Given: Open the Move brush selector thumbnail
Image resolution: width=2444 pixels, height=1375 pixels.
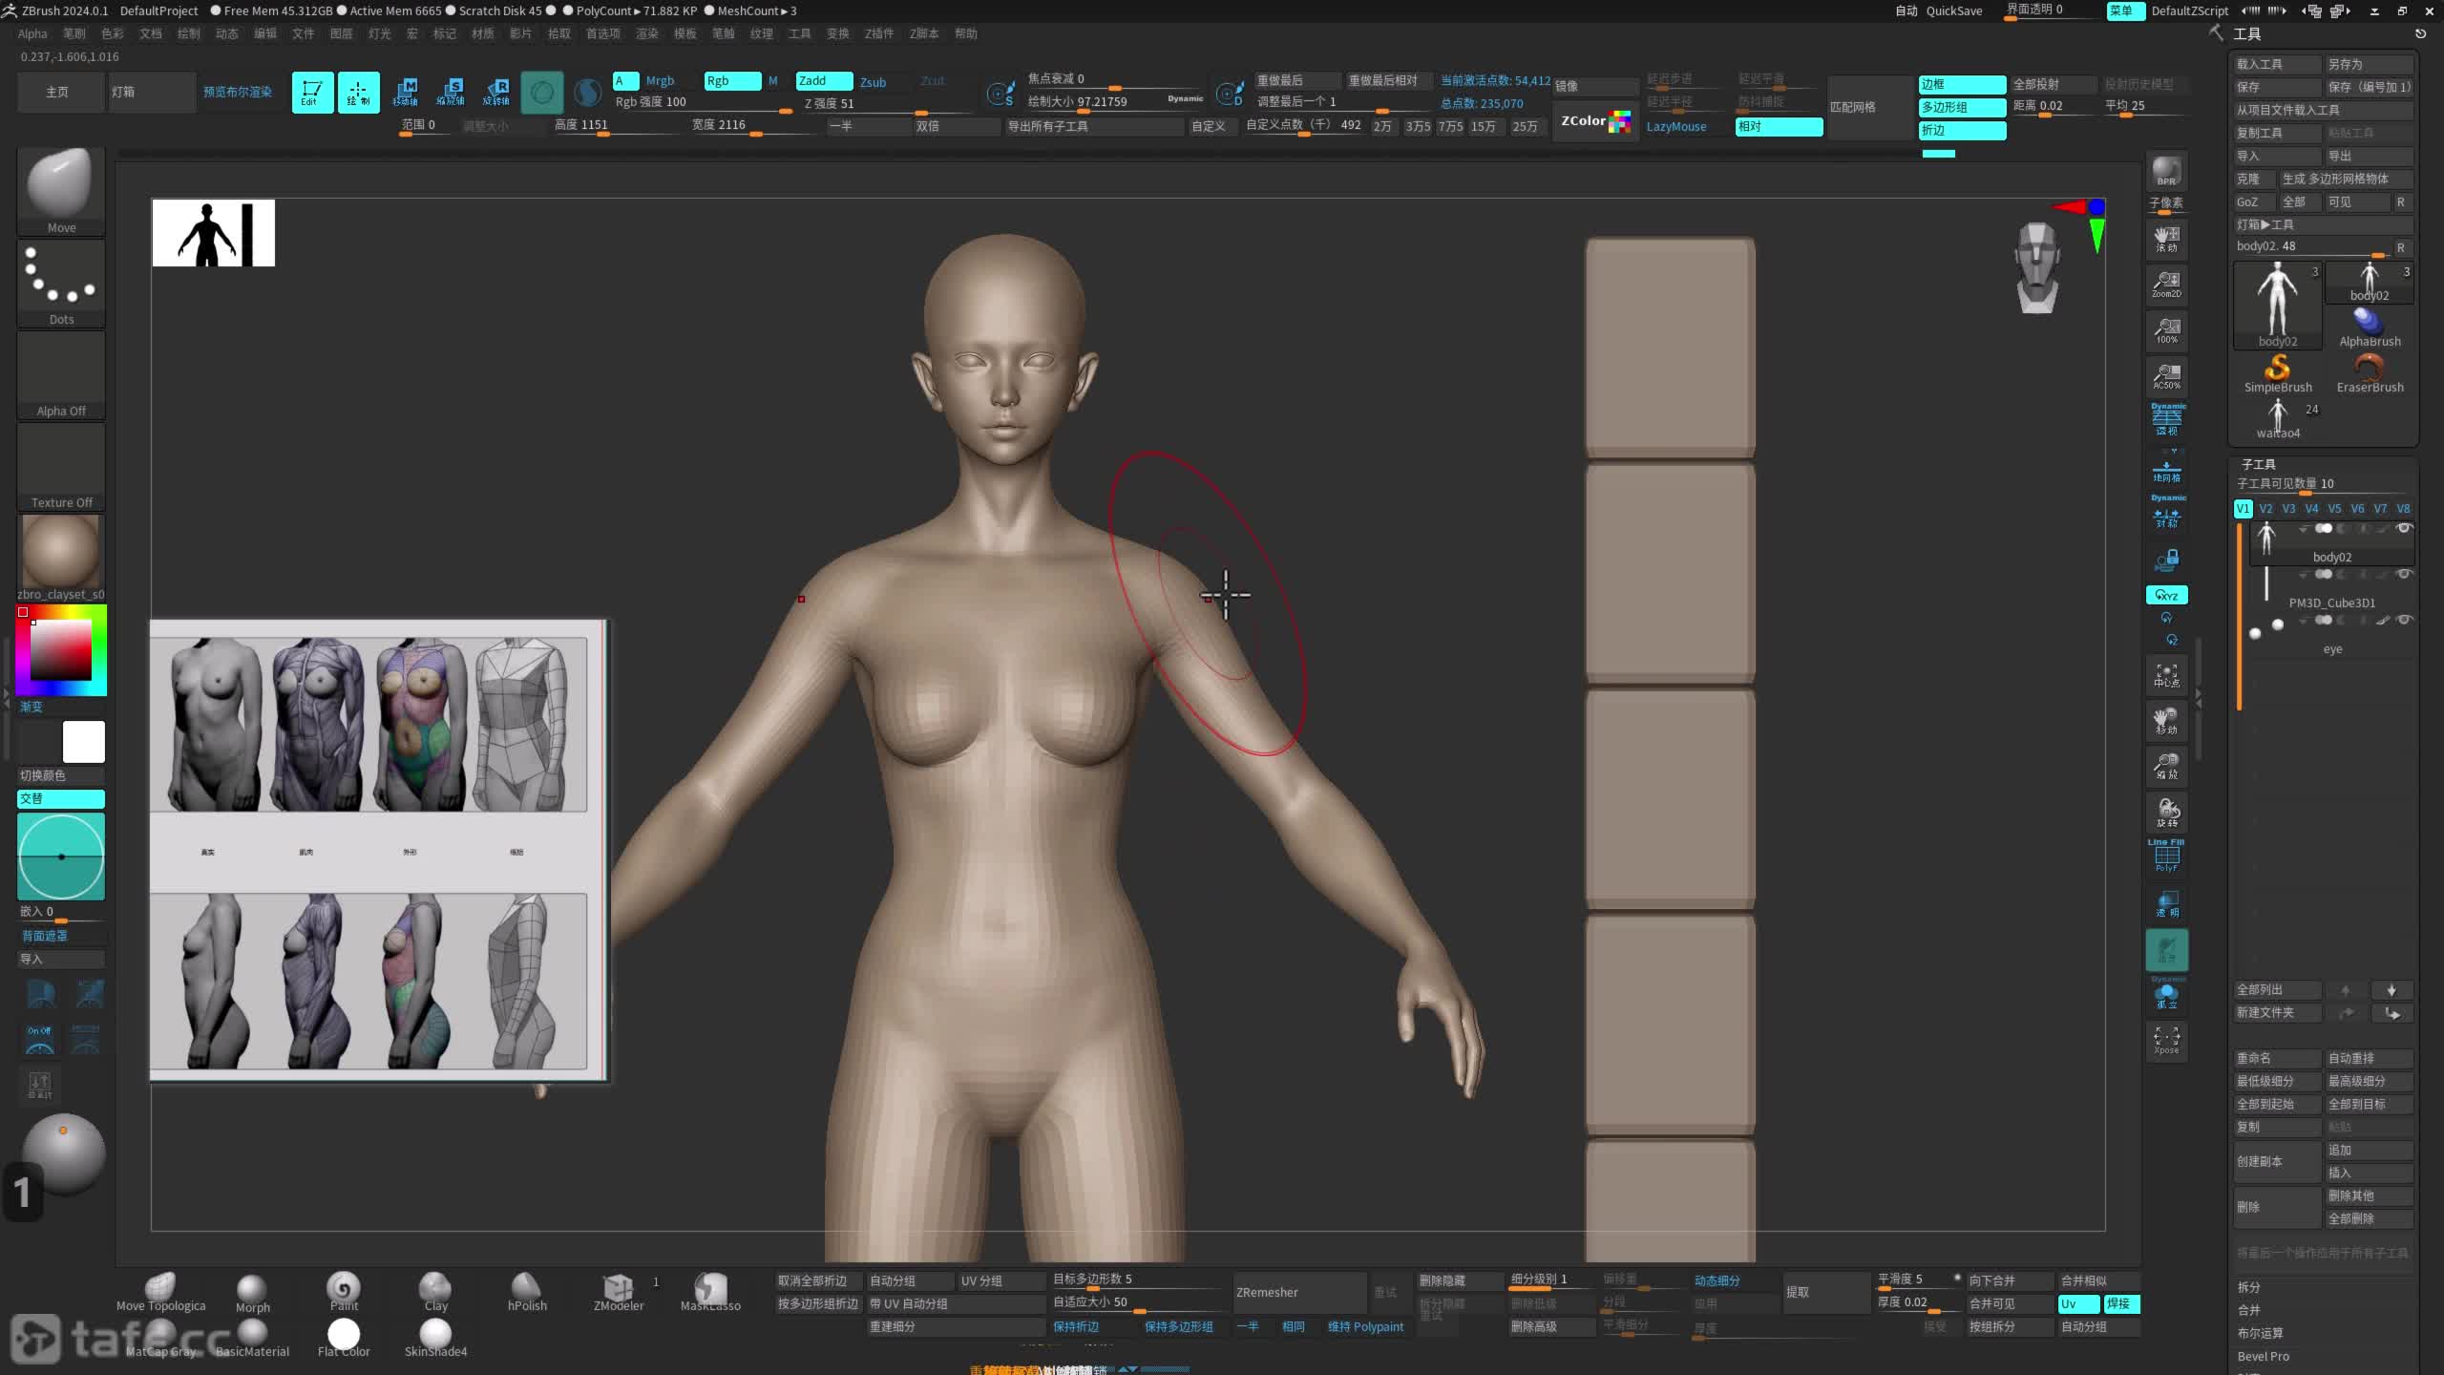Looking at the screenshot, I should coord(61,190).
